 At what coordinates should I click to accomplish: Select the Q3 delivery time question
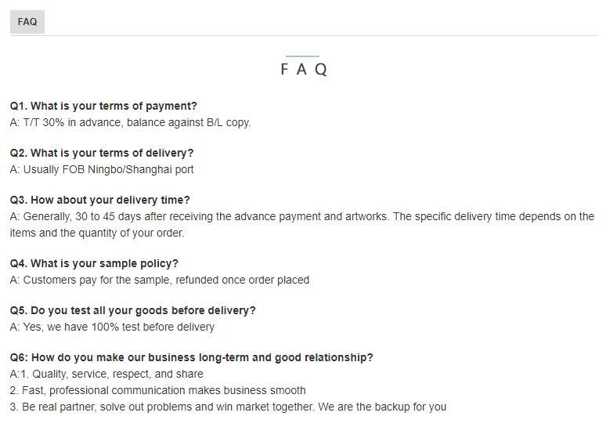100,200
